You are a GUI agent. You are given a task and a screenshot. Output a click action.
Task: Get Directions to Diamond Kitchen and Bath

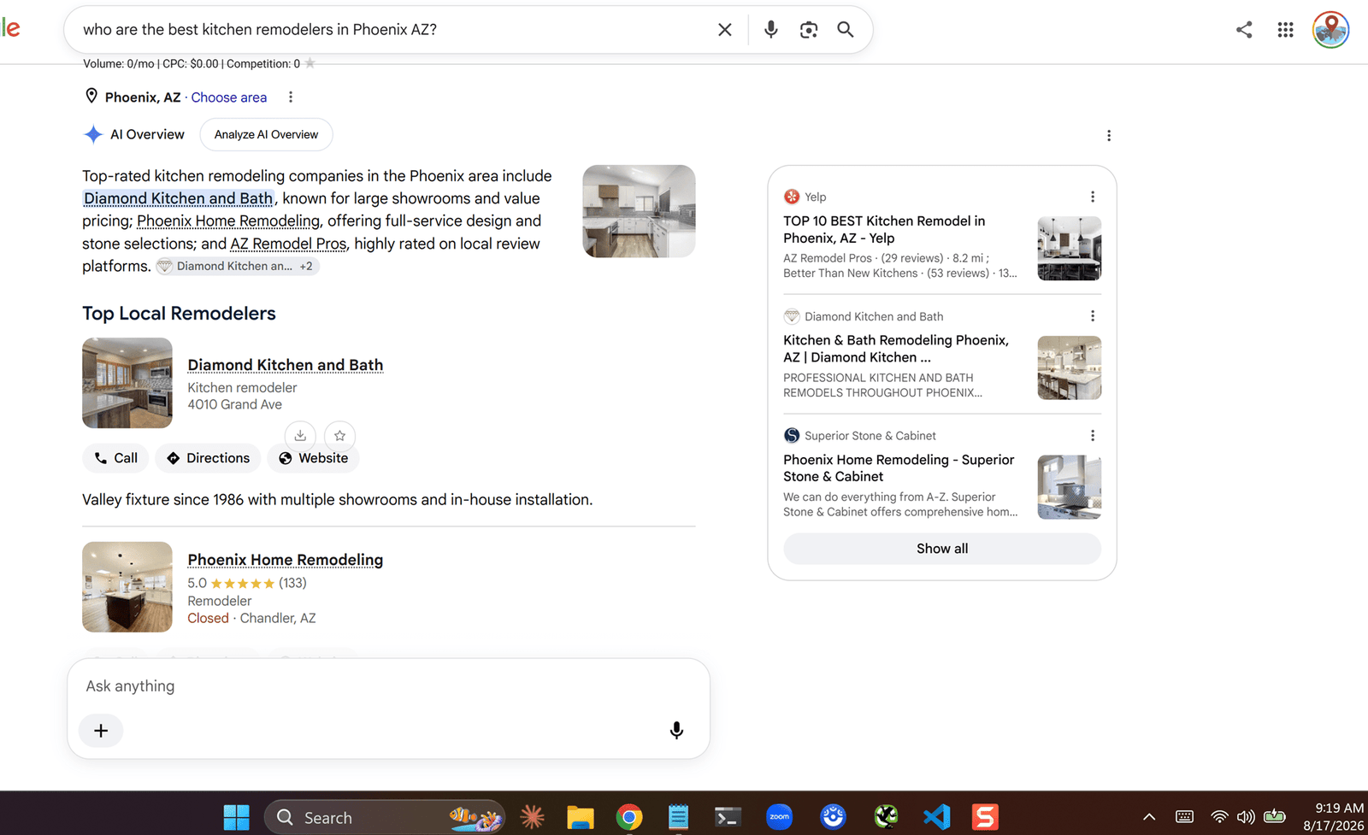208,458
